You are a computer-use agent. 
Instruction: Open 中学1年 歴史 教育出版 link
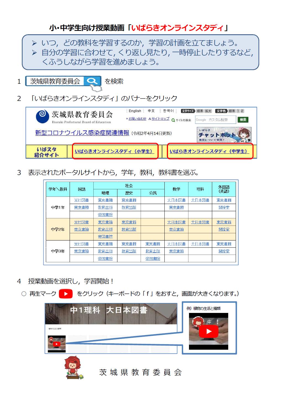click(129, 207)
